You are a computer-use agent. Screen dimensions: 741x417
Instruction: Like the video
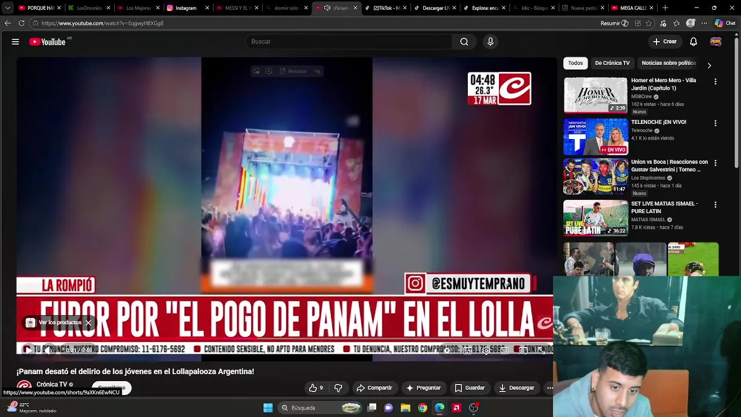(316, 388)
